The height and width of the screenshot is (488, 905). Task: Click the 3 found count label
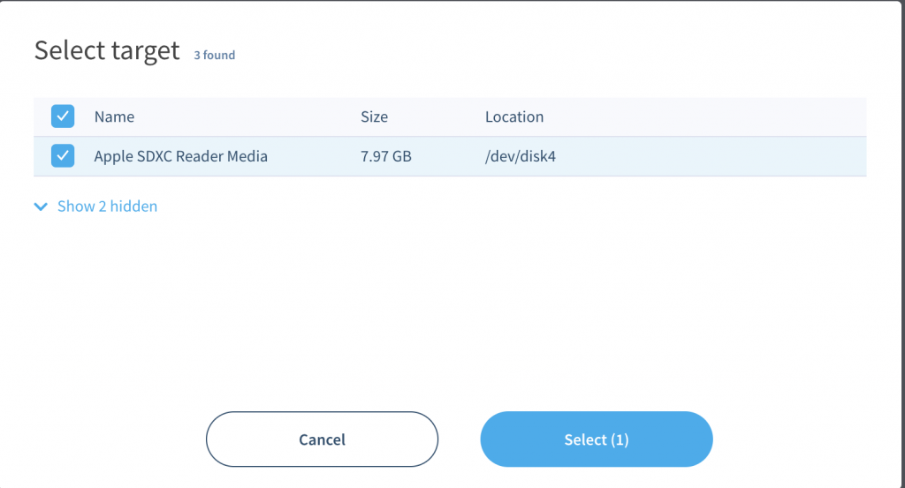pos(214,55)
